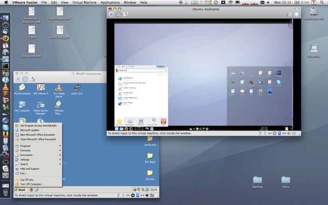328x205 pixels.
Task: Toggle sound device icon in WinXP-bootcamp status bar
Action: click(147, 196)
